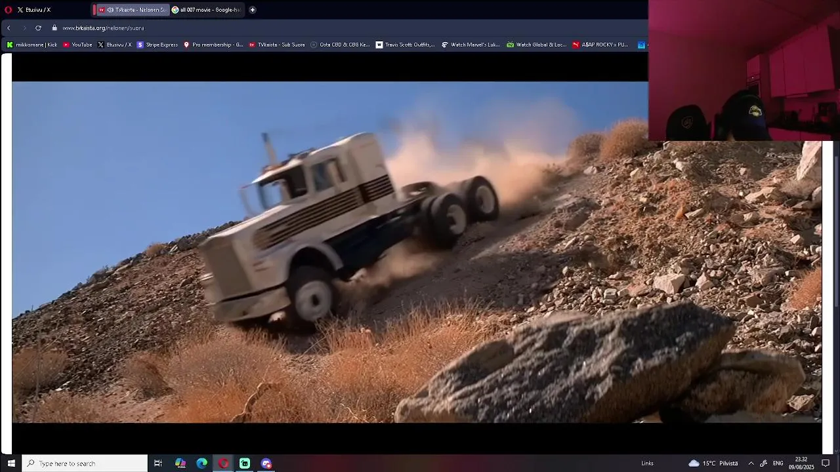This screenshot has width=840, height=472.
Task: Open the Osta CBD & CBG bookmark
Action: [340, 45]
